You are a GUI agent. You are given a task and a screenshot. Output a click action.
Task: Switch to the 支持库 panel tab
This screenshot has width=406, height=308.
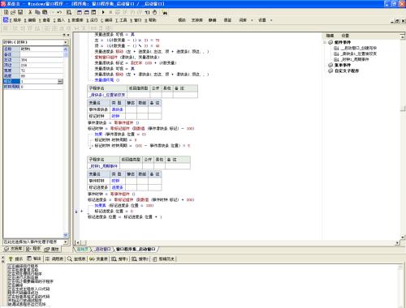(14, 249)
